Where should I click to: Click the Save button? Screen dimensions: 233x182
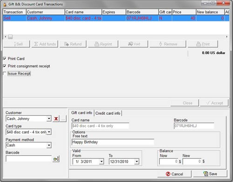(210, 174)
